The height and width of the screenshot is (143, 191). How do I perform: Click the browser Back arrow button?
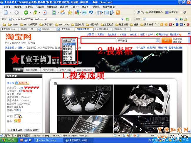[x=16, y=13]
